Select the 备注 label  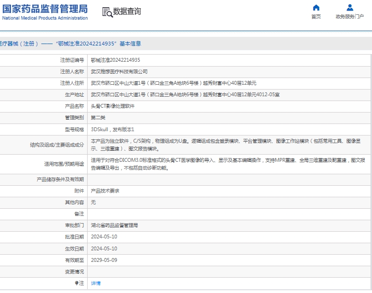[x=79, y=214]
